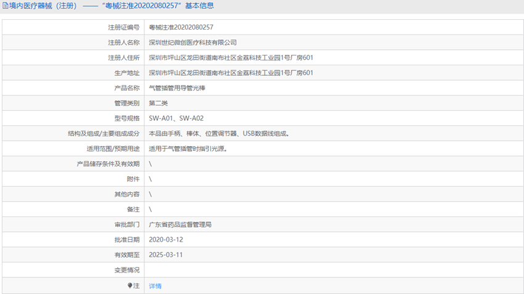This screenshot has width=524, height=294.
Task: Click approval date 2020-03-12
Action: pos(166,240)
